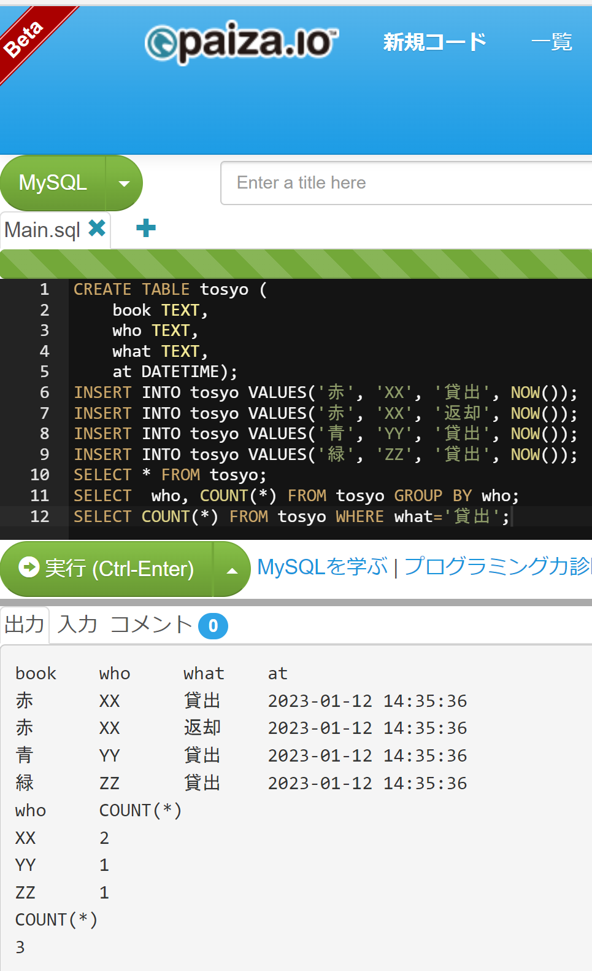Click line number 1 in the gutter
The width and height of the screenshot is (592, 971).
(x=44, y=289)
